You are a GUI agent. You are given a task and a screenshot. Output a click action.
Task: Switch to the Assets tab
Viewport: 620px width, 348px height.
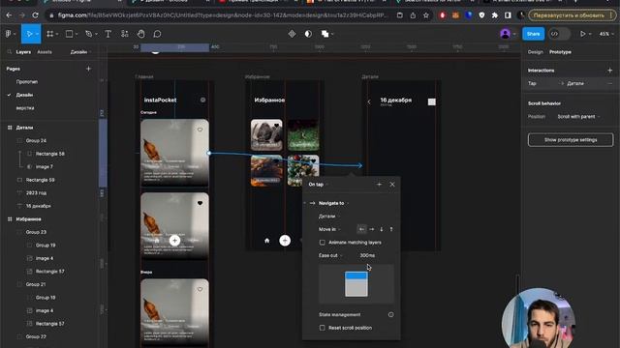[45, 52]
